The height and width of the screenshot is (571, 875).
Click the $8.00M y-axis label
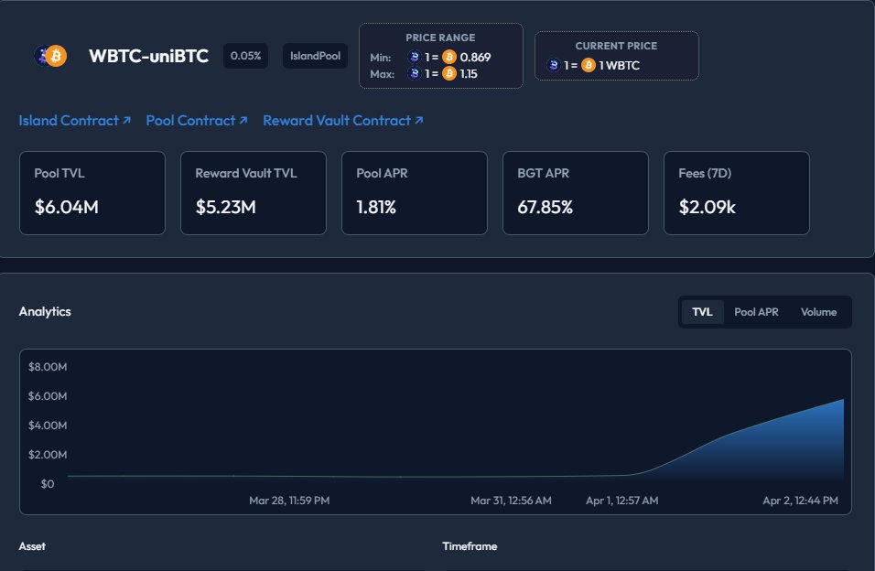click(48, 367)
